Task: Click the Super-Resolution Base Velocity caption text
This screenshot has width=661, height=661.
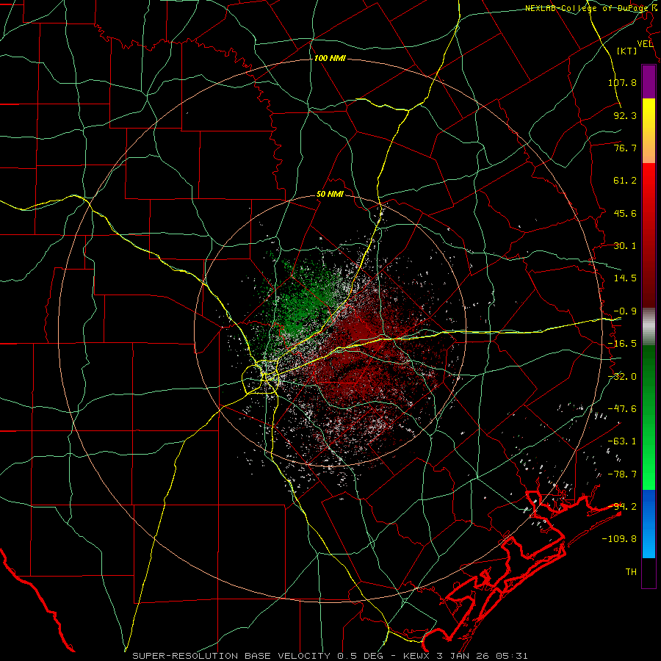Action: tap(330, 656)
